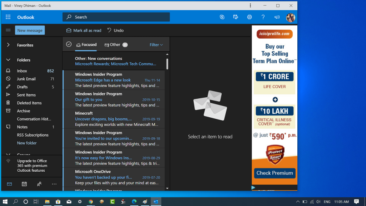Click the message list scrollbar thumb
Image resolution: width=366 pixels, height=206 pixels.
click(x=167, y=64)
